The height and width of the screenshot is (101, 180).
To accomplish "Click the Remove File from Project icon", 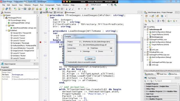I will (x=40, y=9).
